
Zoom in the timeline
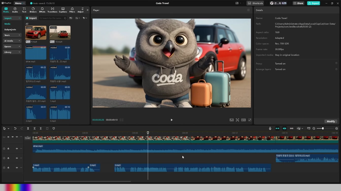(x=336, y=129)
